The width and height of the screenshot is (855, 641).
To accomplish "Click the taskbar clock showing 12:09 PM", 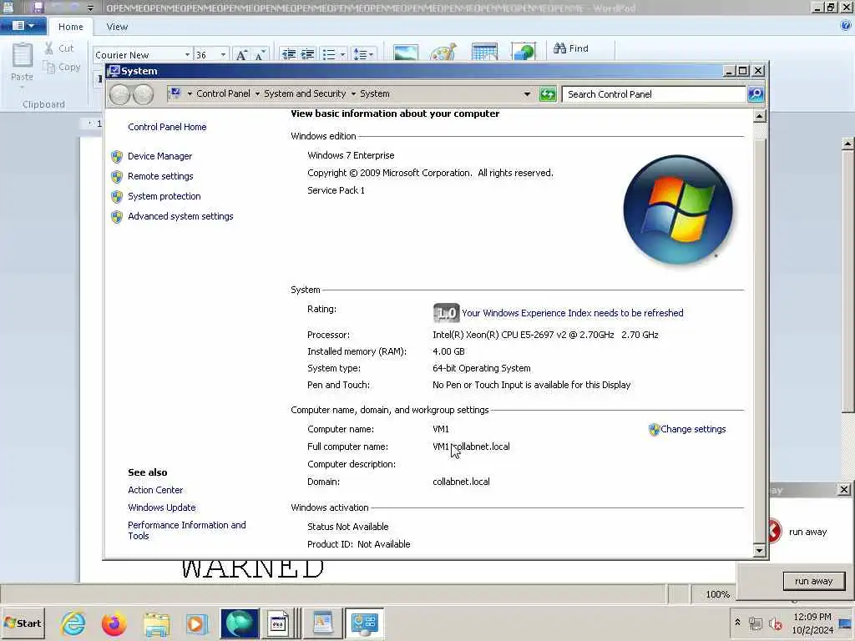I will (x=812, y=623).
